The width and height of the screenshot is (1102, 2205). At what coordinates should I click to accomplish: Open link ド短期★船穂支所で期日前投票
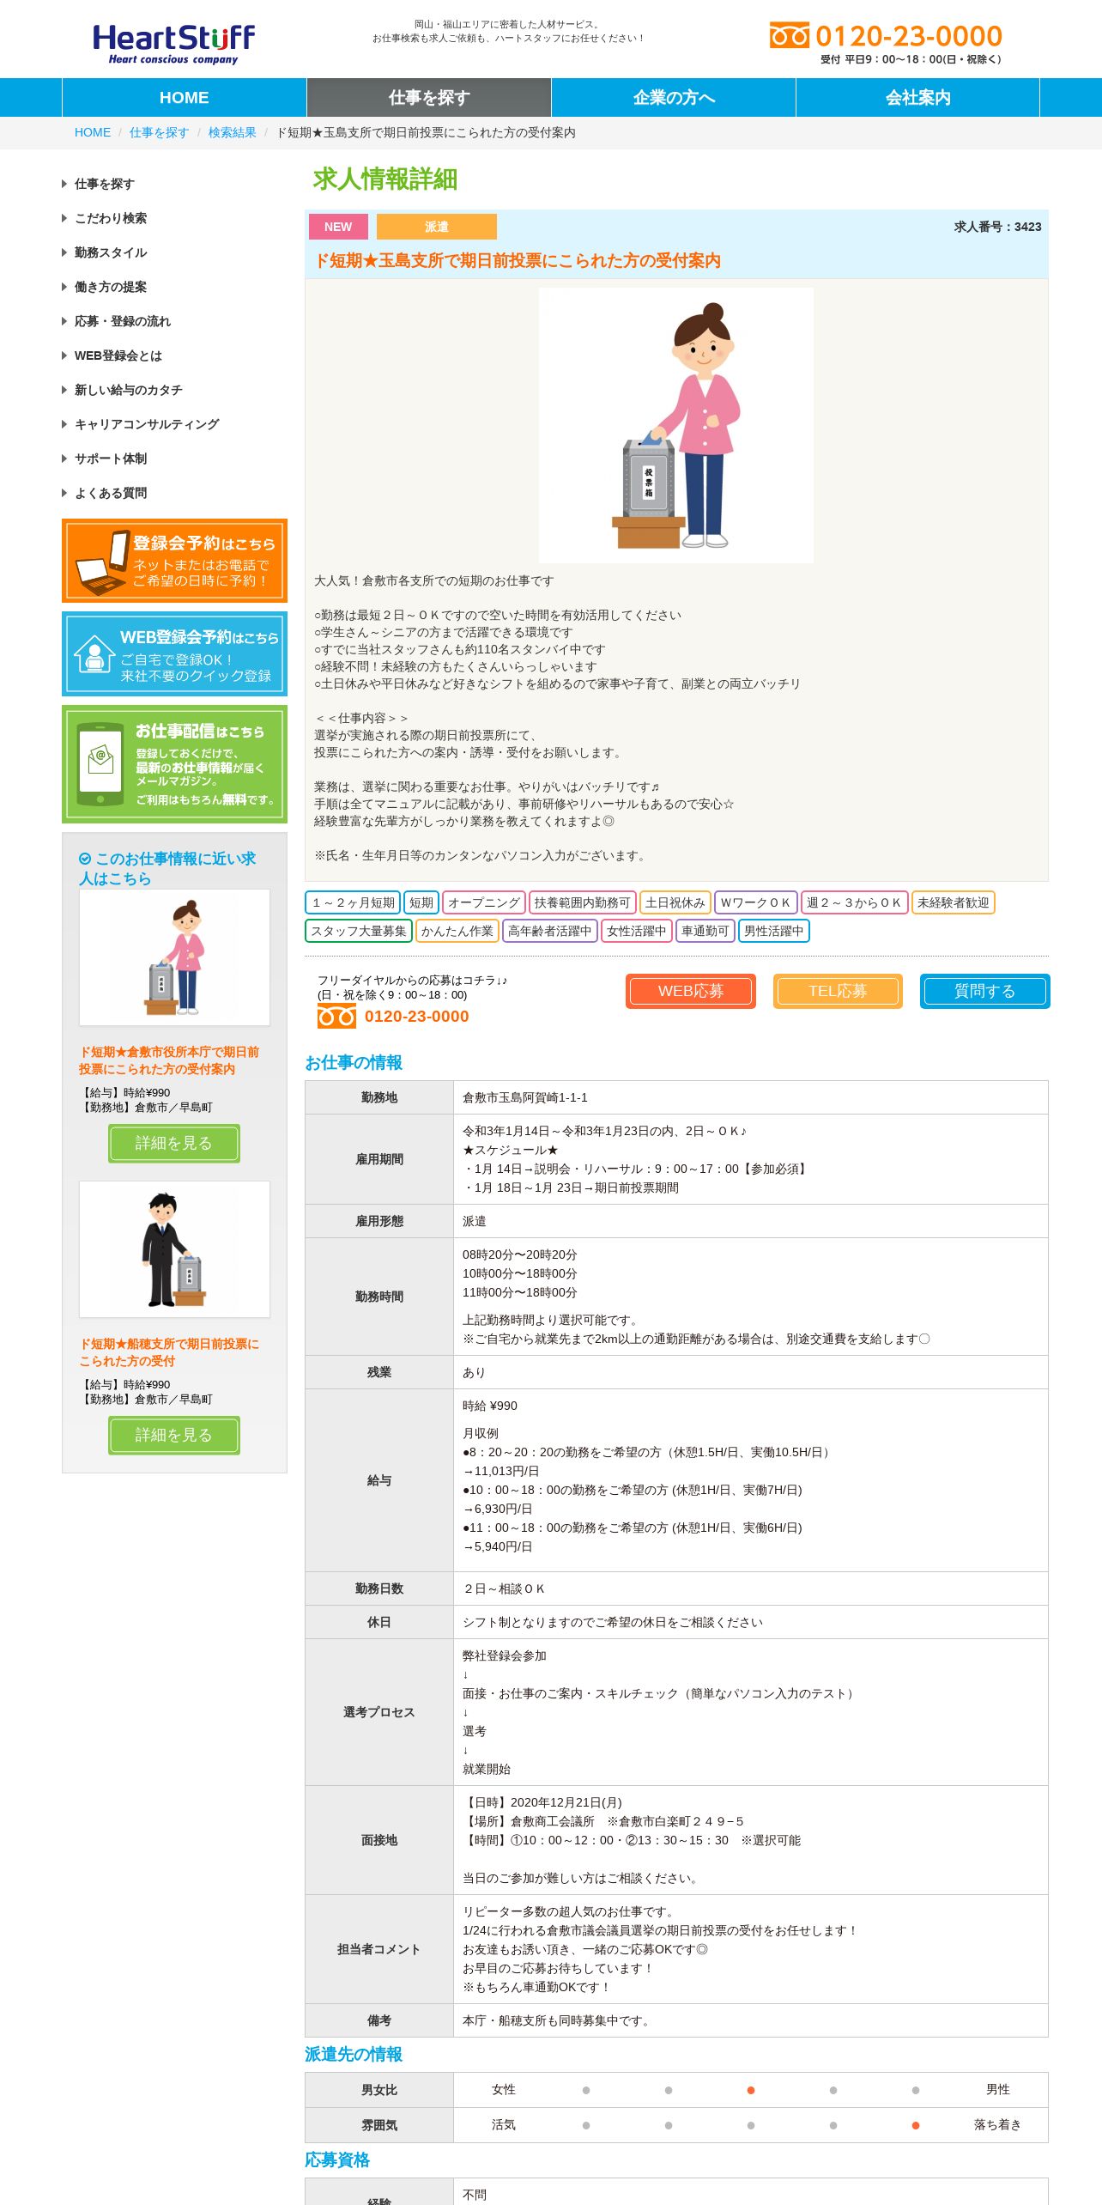tap(169, 1352)
